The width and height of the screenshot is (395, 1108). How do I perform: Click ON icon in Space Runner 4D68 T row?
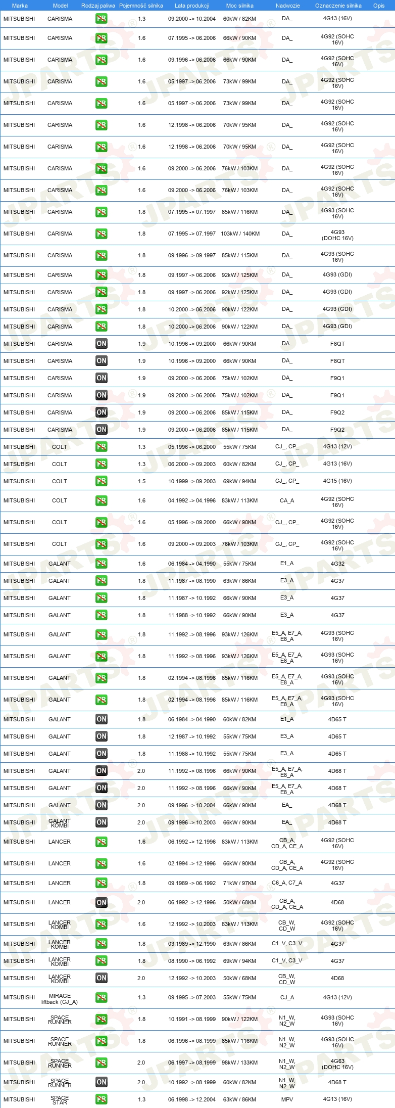click(102, 1082)
